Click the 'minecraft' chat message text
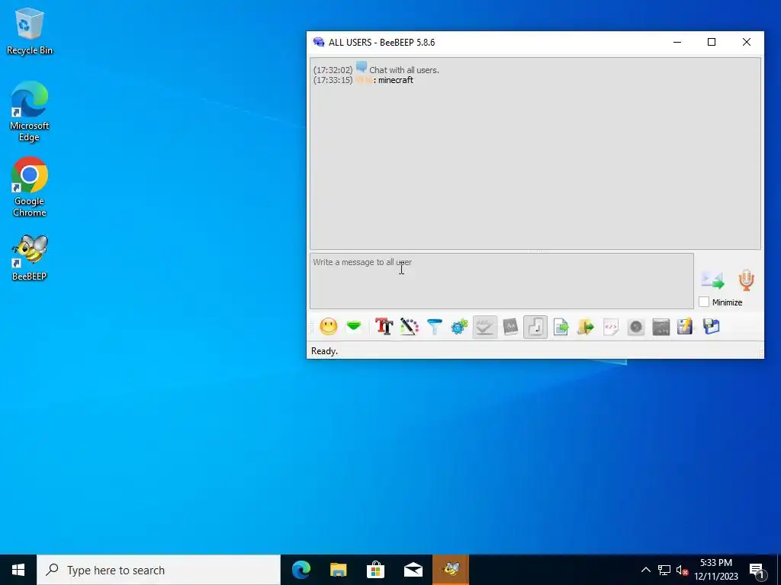 [396, 80]
